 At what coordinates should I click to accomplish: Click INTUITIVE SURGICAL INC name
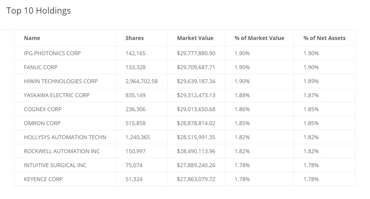(55, 165)
